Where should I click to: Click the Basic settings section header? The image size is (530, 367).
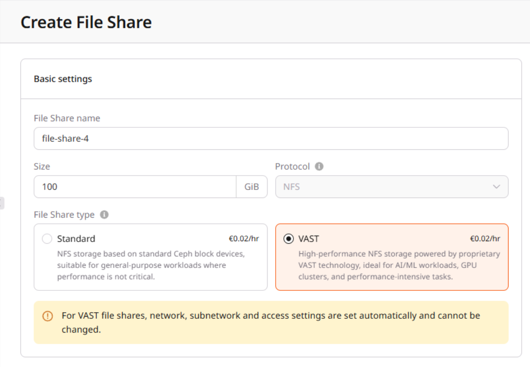63,79
